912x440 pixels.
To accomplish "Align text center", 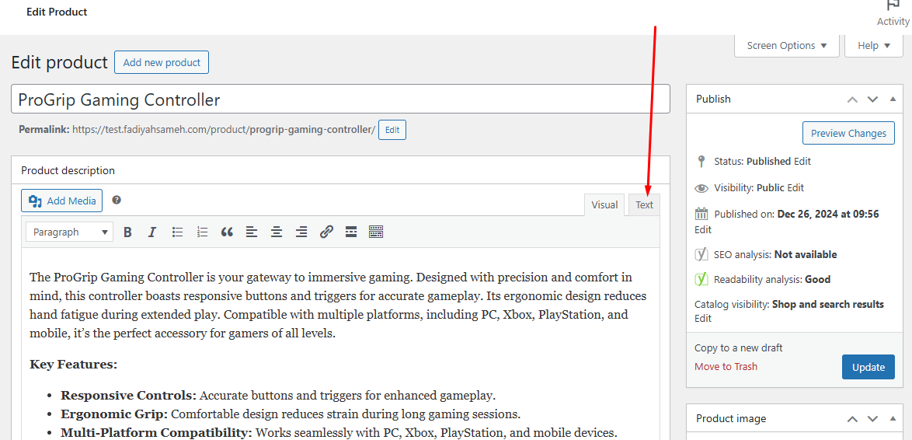I will [x=277, y=232].
